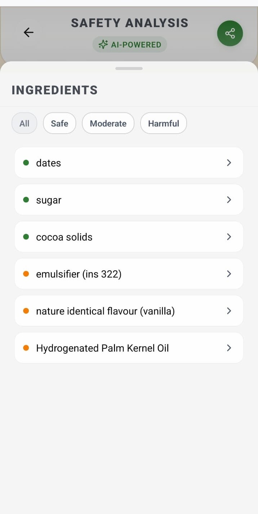Tap the green dot beside sugar

pyautogui.click(x=26, y=200)
